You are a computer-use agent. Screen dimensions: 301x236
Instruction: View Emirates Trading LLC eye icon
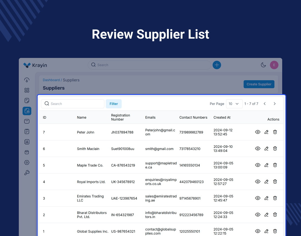pos(258,198)
